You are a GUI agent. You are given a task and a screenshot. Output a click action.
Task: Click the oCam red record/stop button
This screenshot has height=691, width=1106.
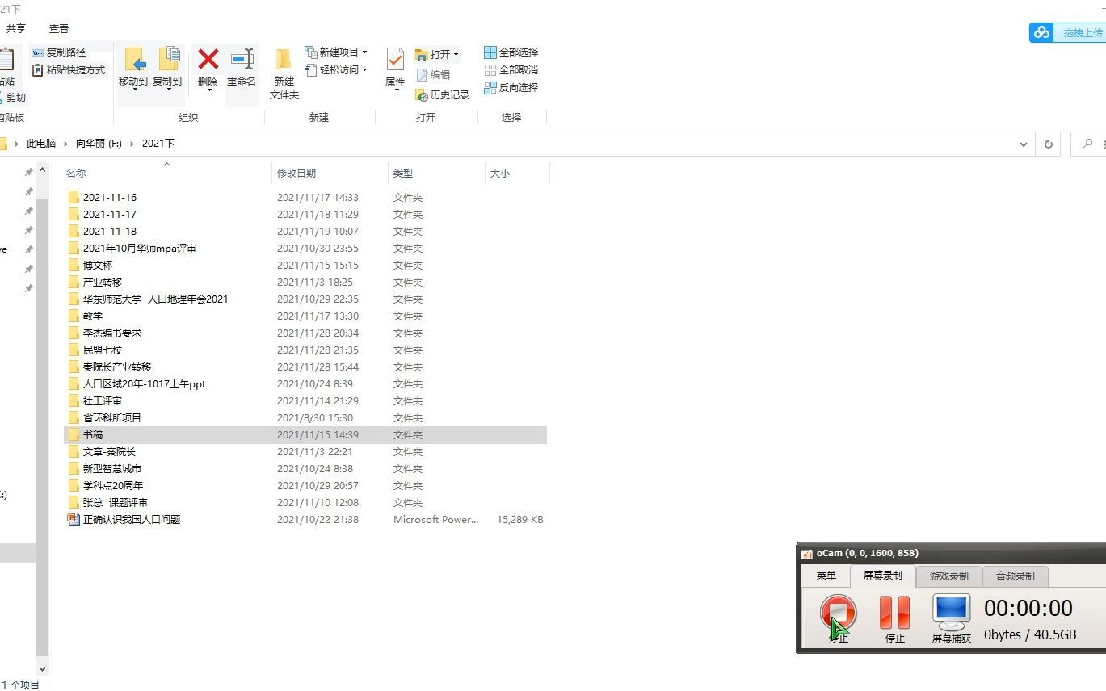tap(839, 612)
